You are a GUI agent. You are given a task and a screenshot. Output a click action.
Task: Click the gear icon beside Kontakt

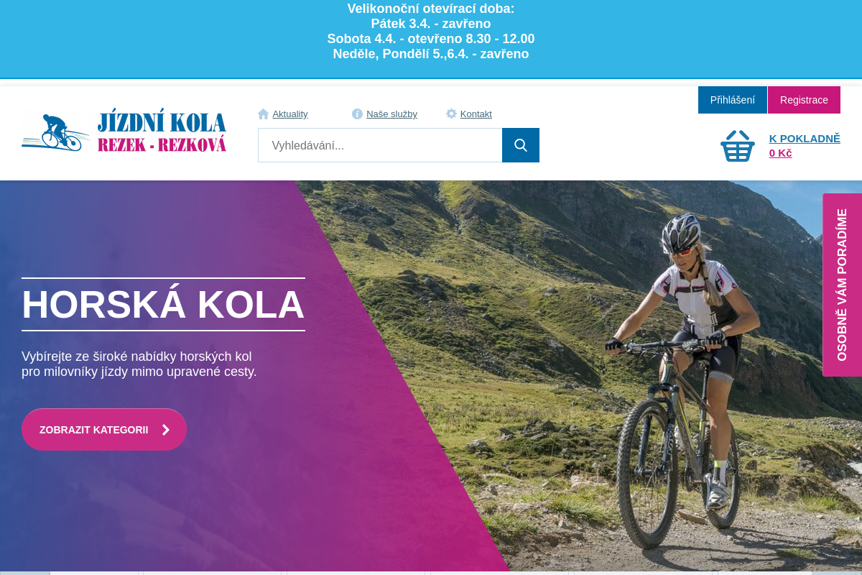click(451, 114)
